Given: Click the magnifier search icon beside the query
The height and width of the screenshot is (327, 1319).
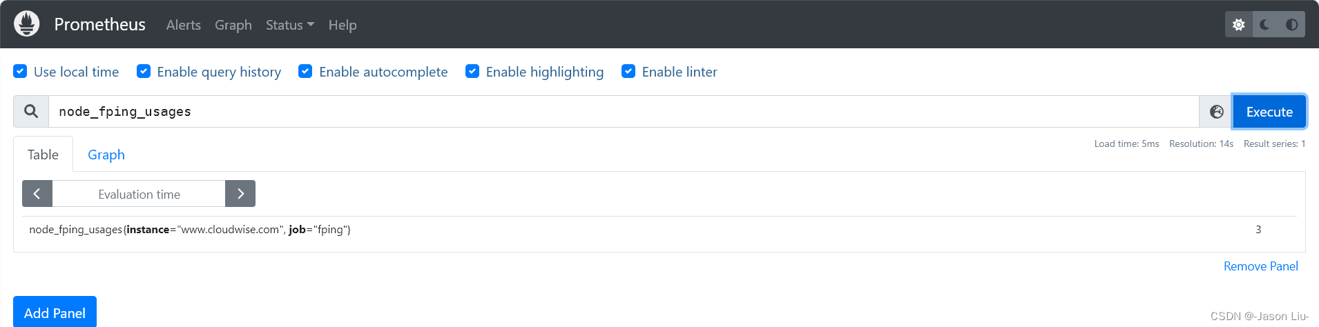Looking at the screenshot, I should click(x=31, y=111).
